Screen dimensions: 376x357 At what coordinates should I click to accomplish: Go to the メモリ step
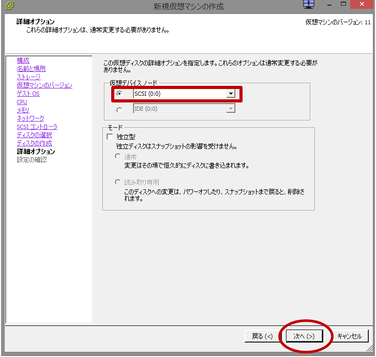pos(23,110)
